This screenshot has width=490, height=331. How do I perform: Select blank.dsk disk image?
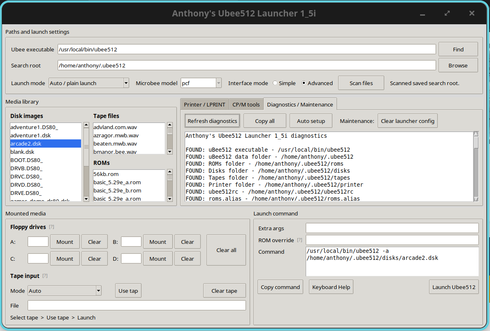(x=46, y=152)
